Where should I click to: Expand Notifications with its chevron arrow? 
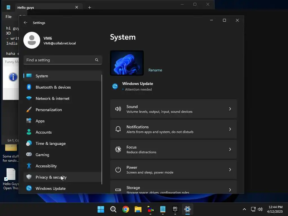230,129
